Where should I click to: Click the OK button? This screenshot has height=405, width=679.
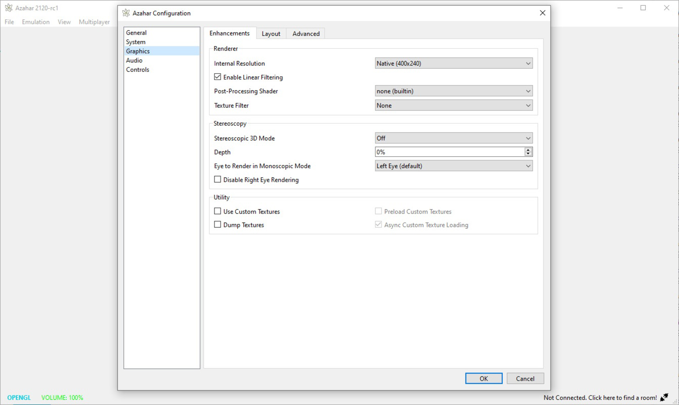484,378
